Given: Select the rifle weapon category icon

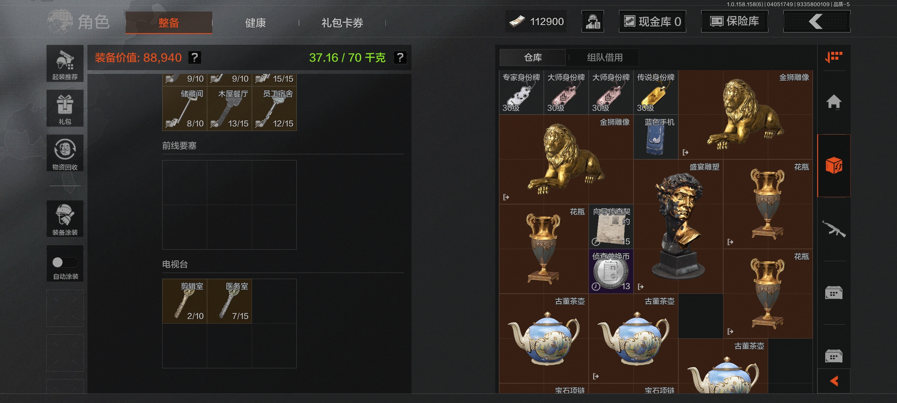Looking at the screenshot, I should (834, 229).
